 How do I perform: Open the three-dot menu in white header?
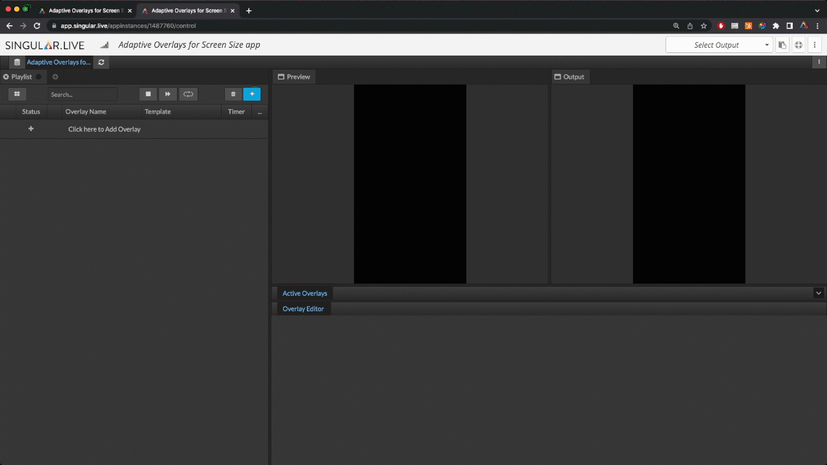pos(815,45)
